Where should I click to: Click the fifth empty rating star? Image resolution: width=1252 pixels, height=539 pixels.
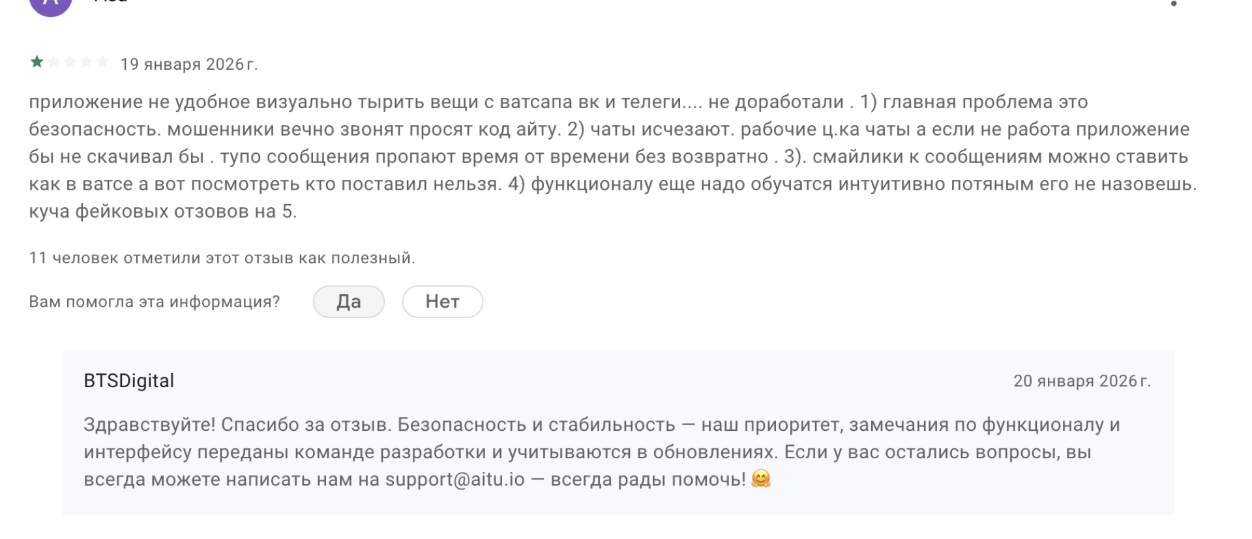tap(102, 63)
